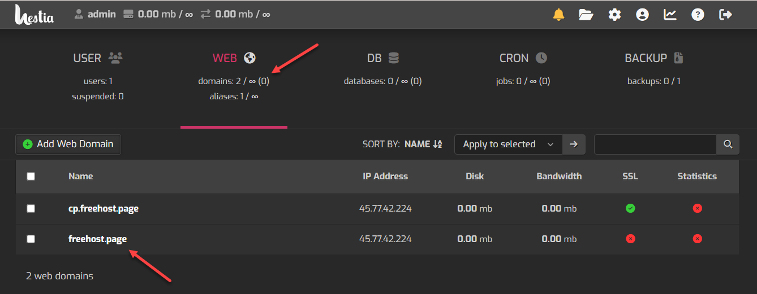Screen dimensions: 757x294
Task: Click the user profile icon
Action: [642, 15]
